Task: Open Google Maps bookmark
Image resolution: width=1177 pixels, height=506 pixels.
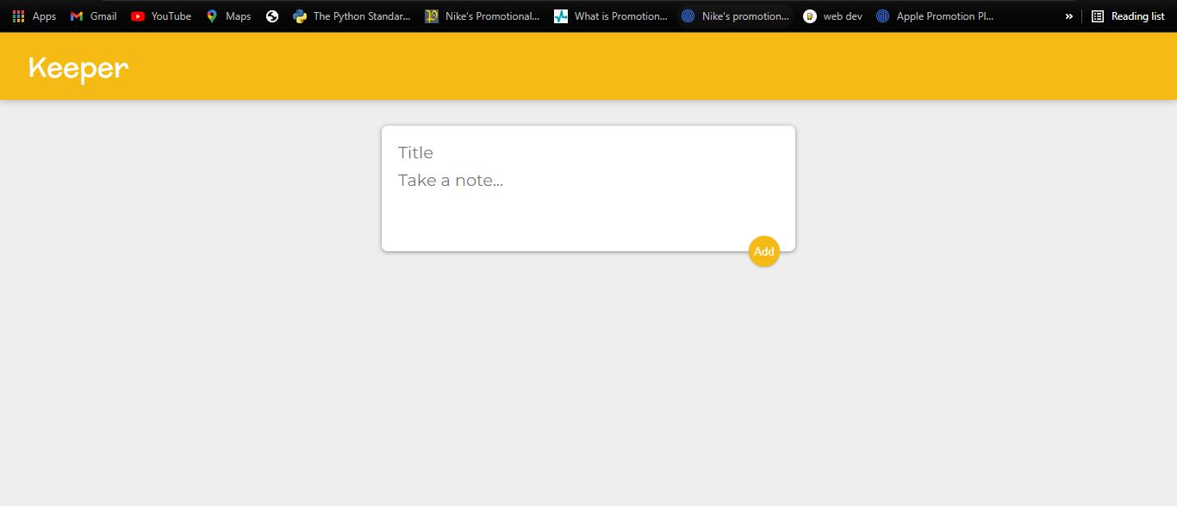Action: point(227,15)
